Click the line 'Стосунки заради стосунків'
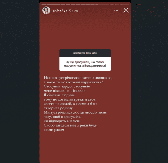The height and width of the screenshot is (163, 168). [x=67, y=86]
